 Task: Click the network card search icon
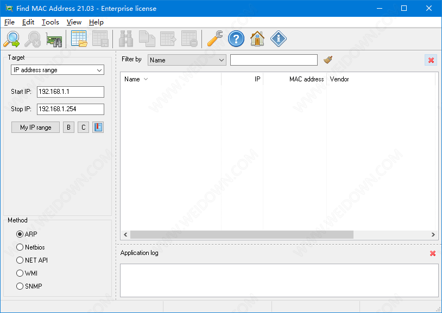point(54,39)
